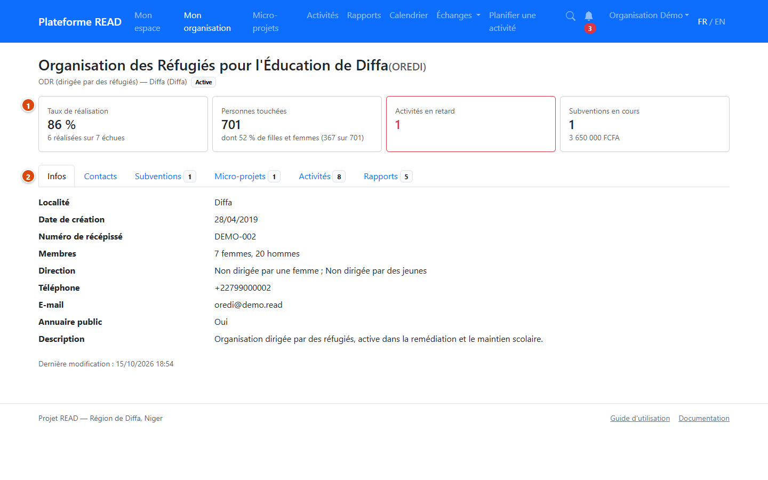
Task: Open the Micro-projets tab below stats
Action: [x=247, y=177]
